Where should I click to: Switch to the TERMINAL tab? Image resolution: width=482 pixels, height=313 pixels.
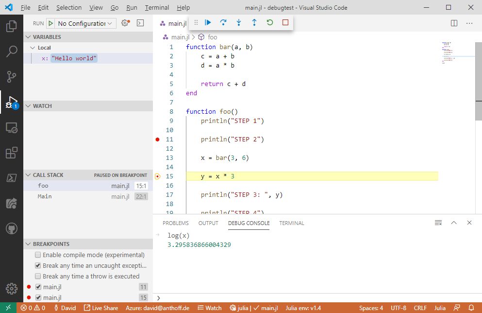click(291, 223)
